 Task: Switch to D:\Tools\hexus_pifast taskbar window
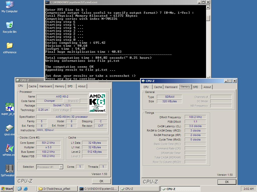[57, 189]
